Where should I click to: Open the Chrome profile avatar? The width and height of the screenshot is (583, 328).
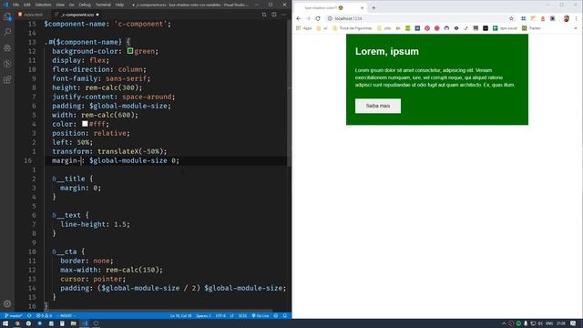[567, 18]
